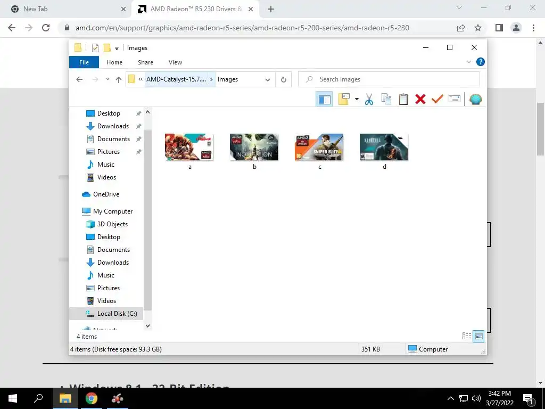Open the Home ribbon tab
Viewport: 545px width, 409px height.
[x=114, y=62]
